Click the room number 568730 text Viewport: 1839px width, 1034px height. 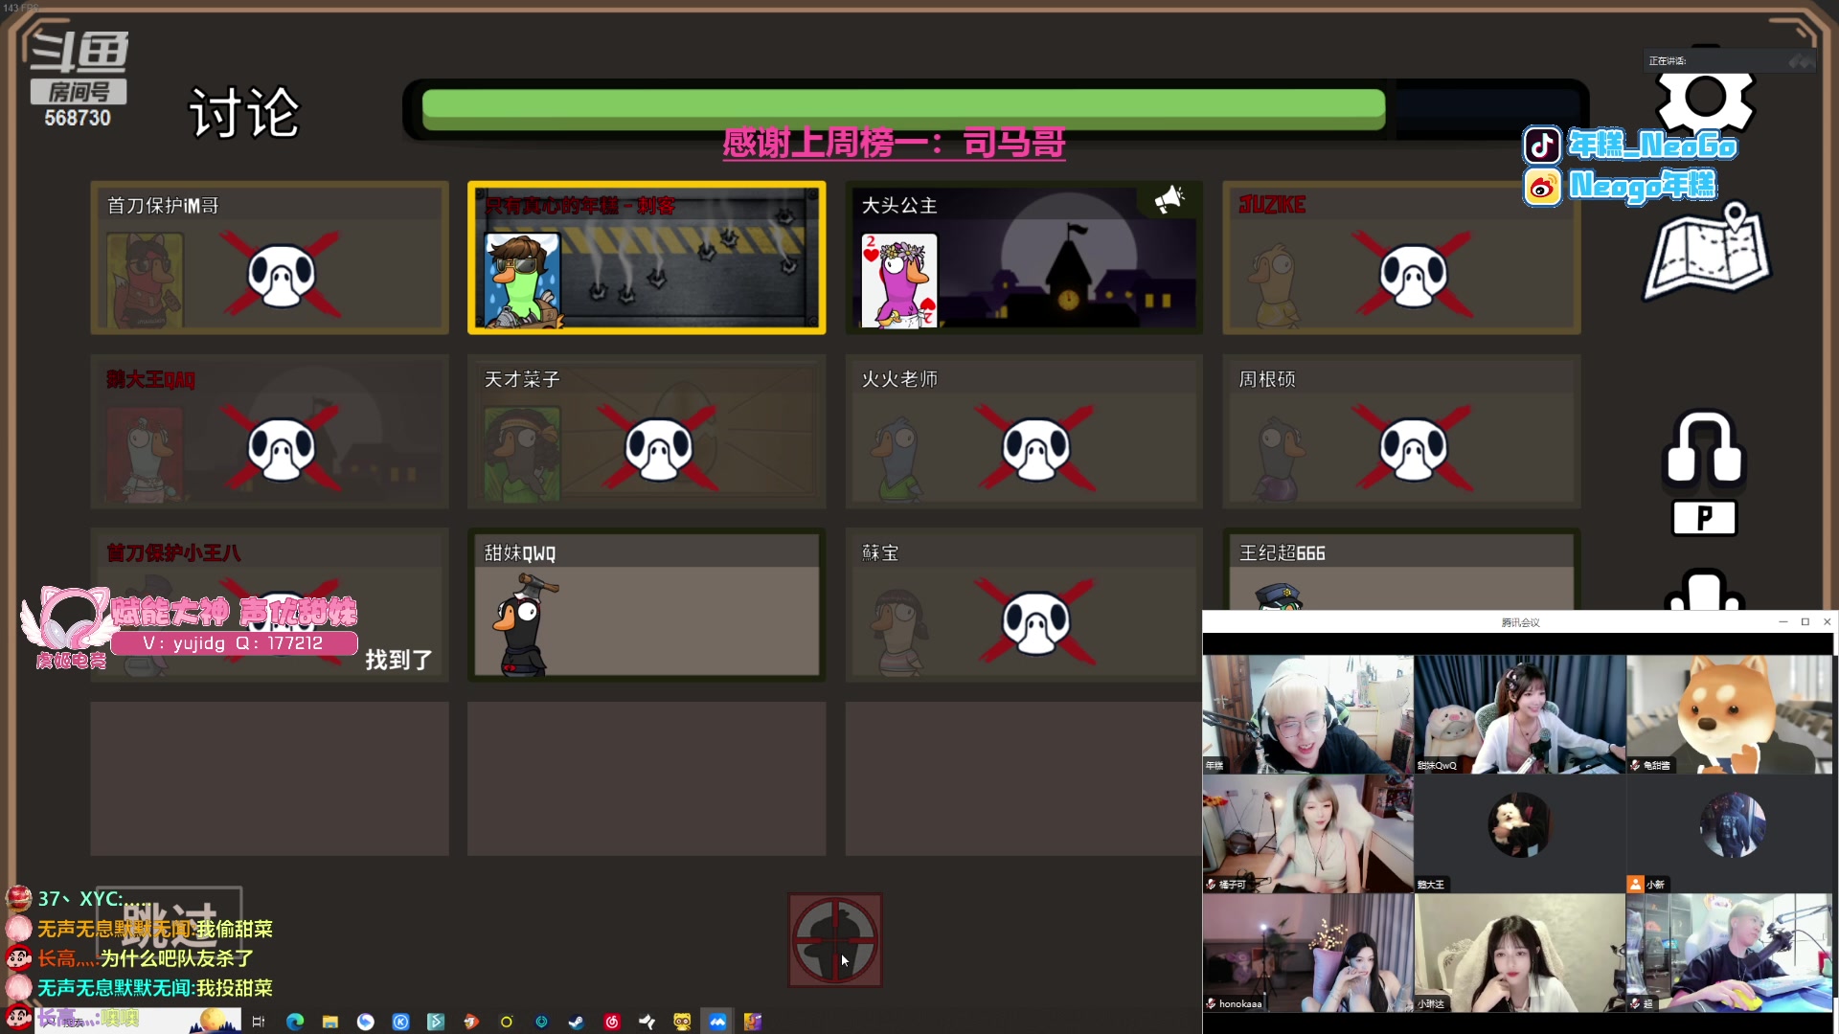[x=78, y=118]
